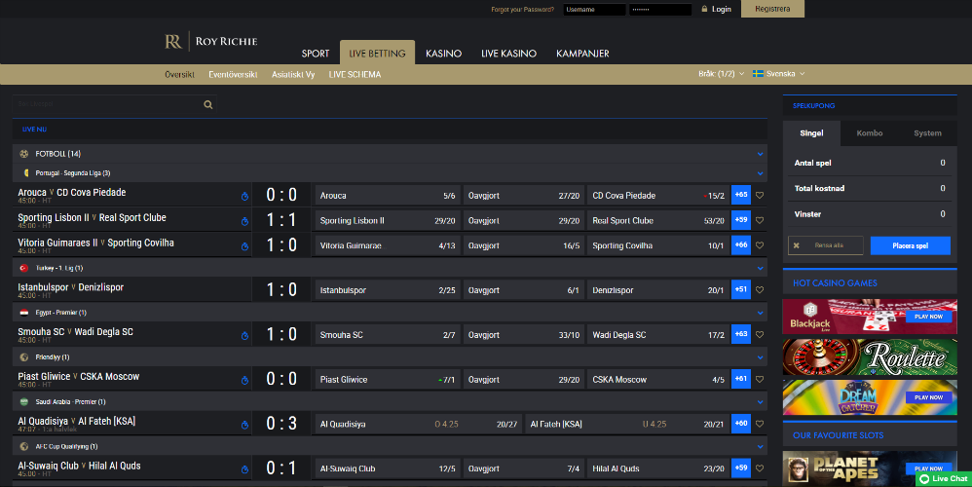
Task: Click the football icon beside FOTBOLL
Action: [24, 154]
